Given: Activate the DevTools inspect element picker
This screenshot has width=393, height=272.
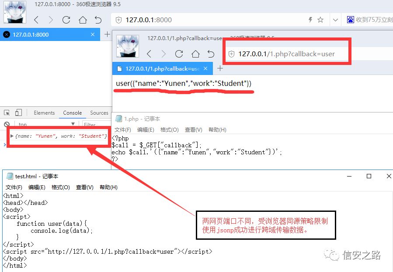Looking at the screenshot, I should (7, 113).
